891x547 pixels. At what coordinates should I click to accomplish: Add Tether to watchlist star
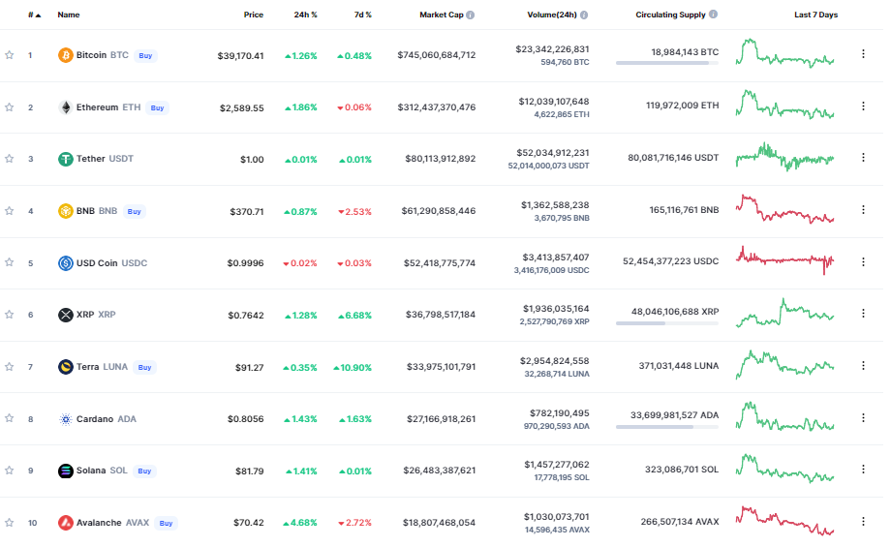click(x=9, y=159)
